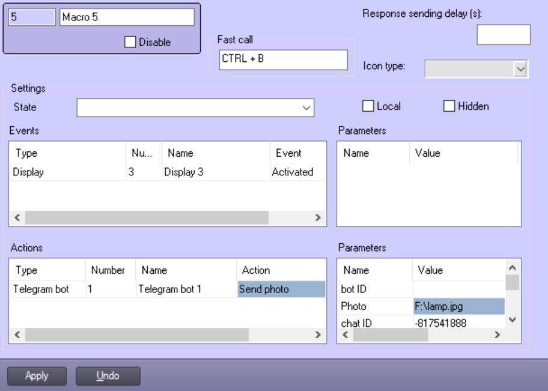The image size is (548, 391).
Task: Click action Parameters horizontal left arrow
Action: (346, 335)
